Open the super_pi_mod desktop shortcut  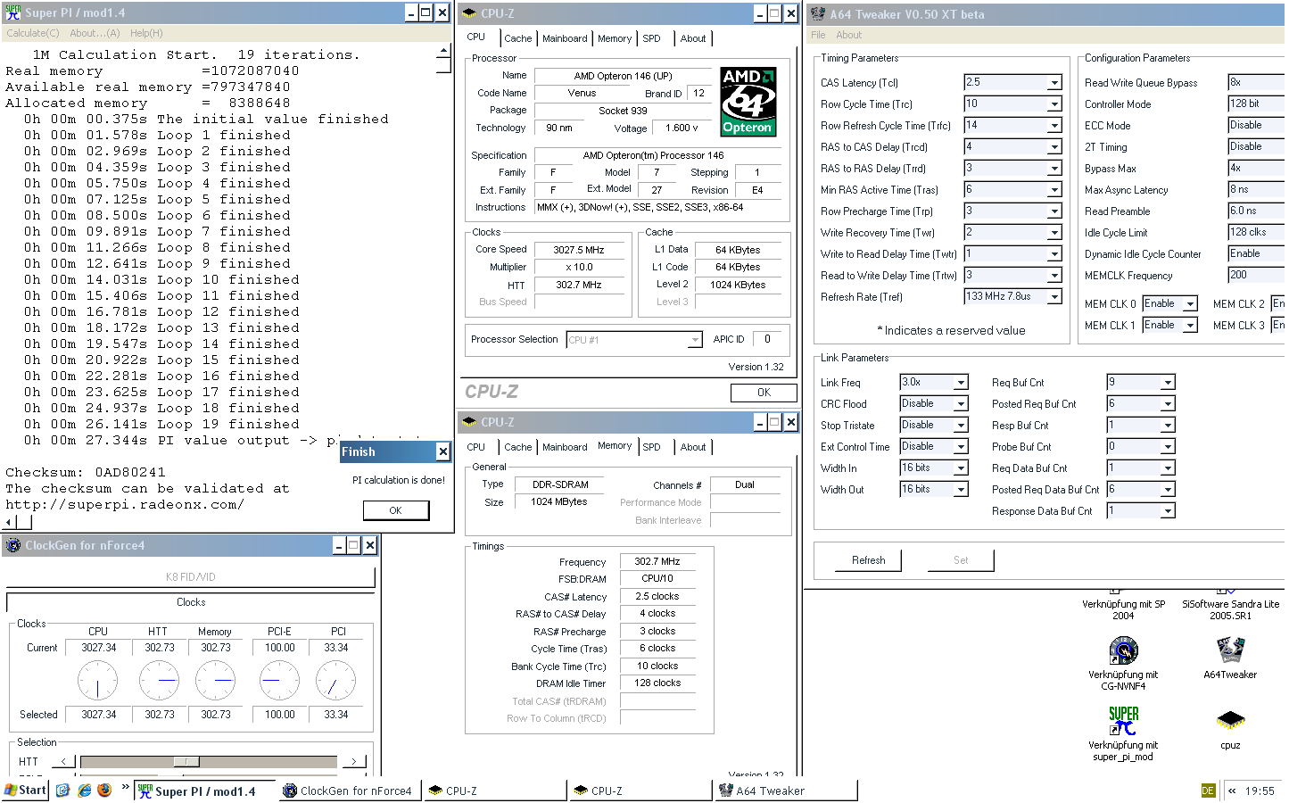point(1123,720)
